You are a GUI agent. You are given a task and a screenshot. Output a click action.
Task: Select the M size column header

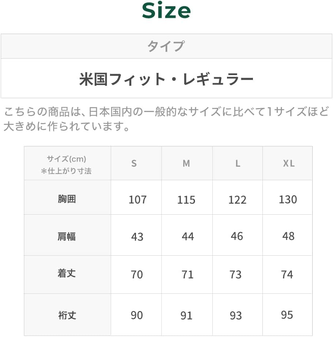[x=186, y=164]
